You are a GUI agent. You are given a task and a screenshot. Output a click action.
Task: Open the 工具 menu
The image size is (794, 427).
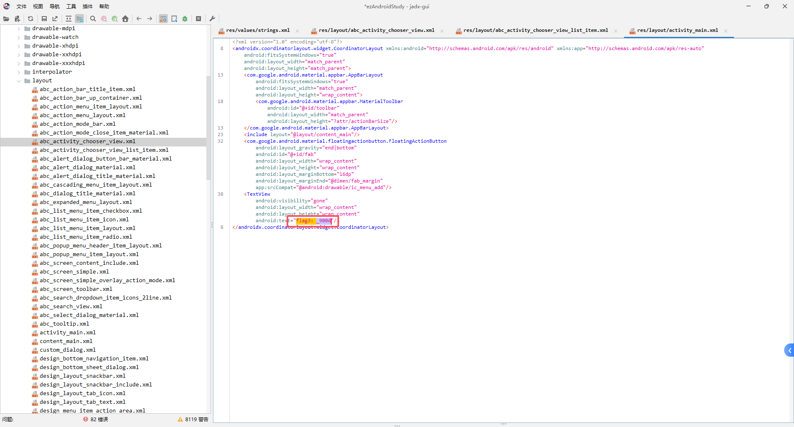(71, 6)
